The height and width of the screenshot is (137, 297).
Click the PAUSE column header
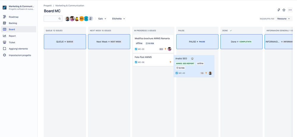pos(181,30)
